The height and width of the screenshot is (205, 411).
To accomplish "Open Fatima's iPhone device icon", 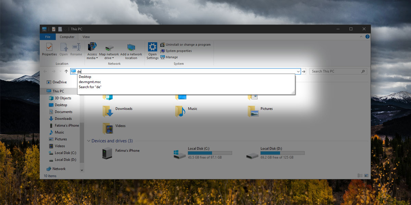I will pyautogui.click(x=107, y=153).
